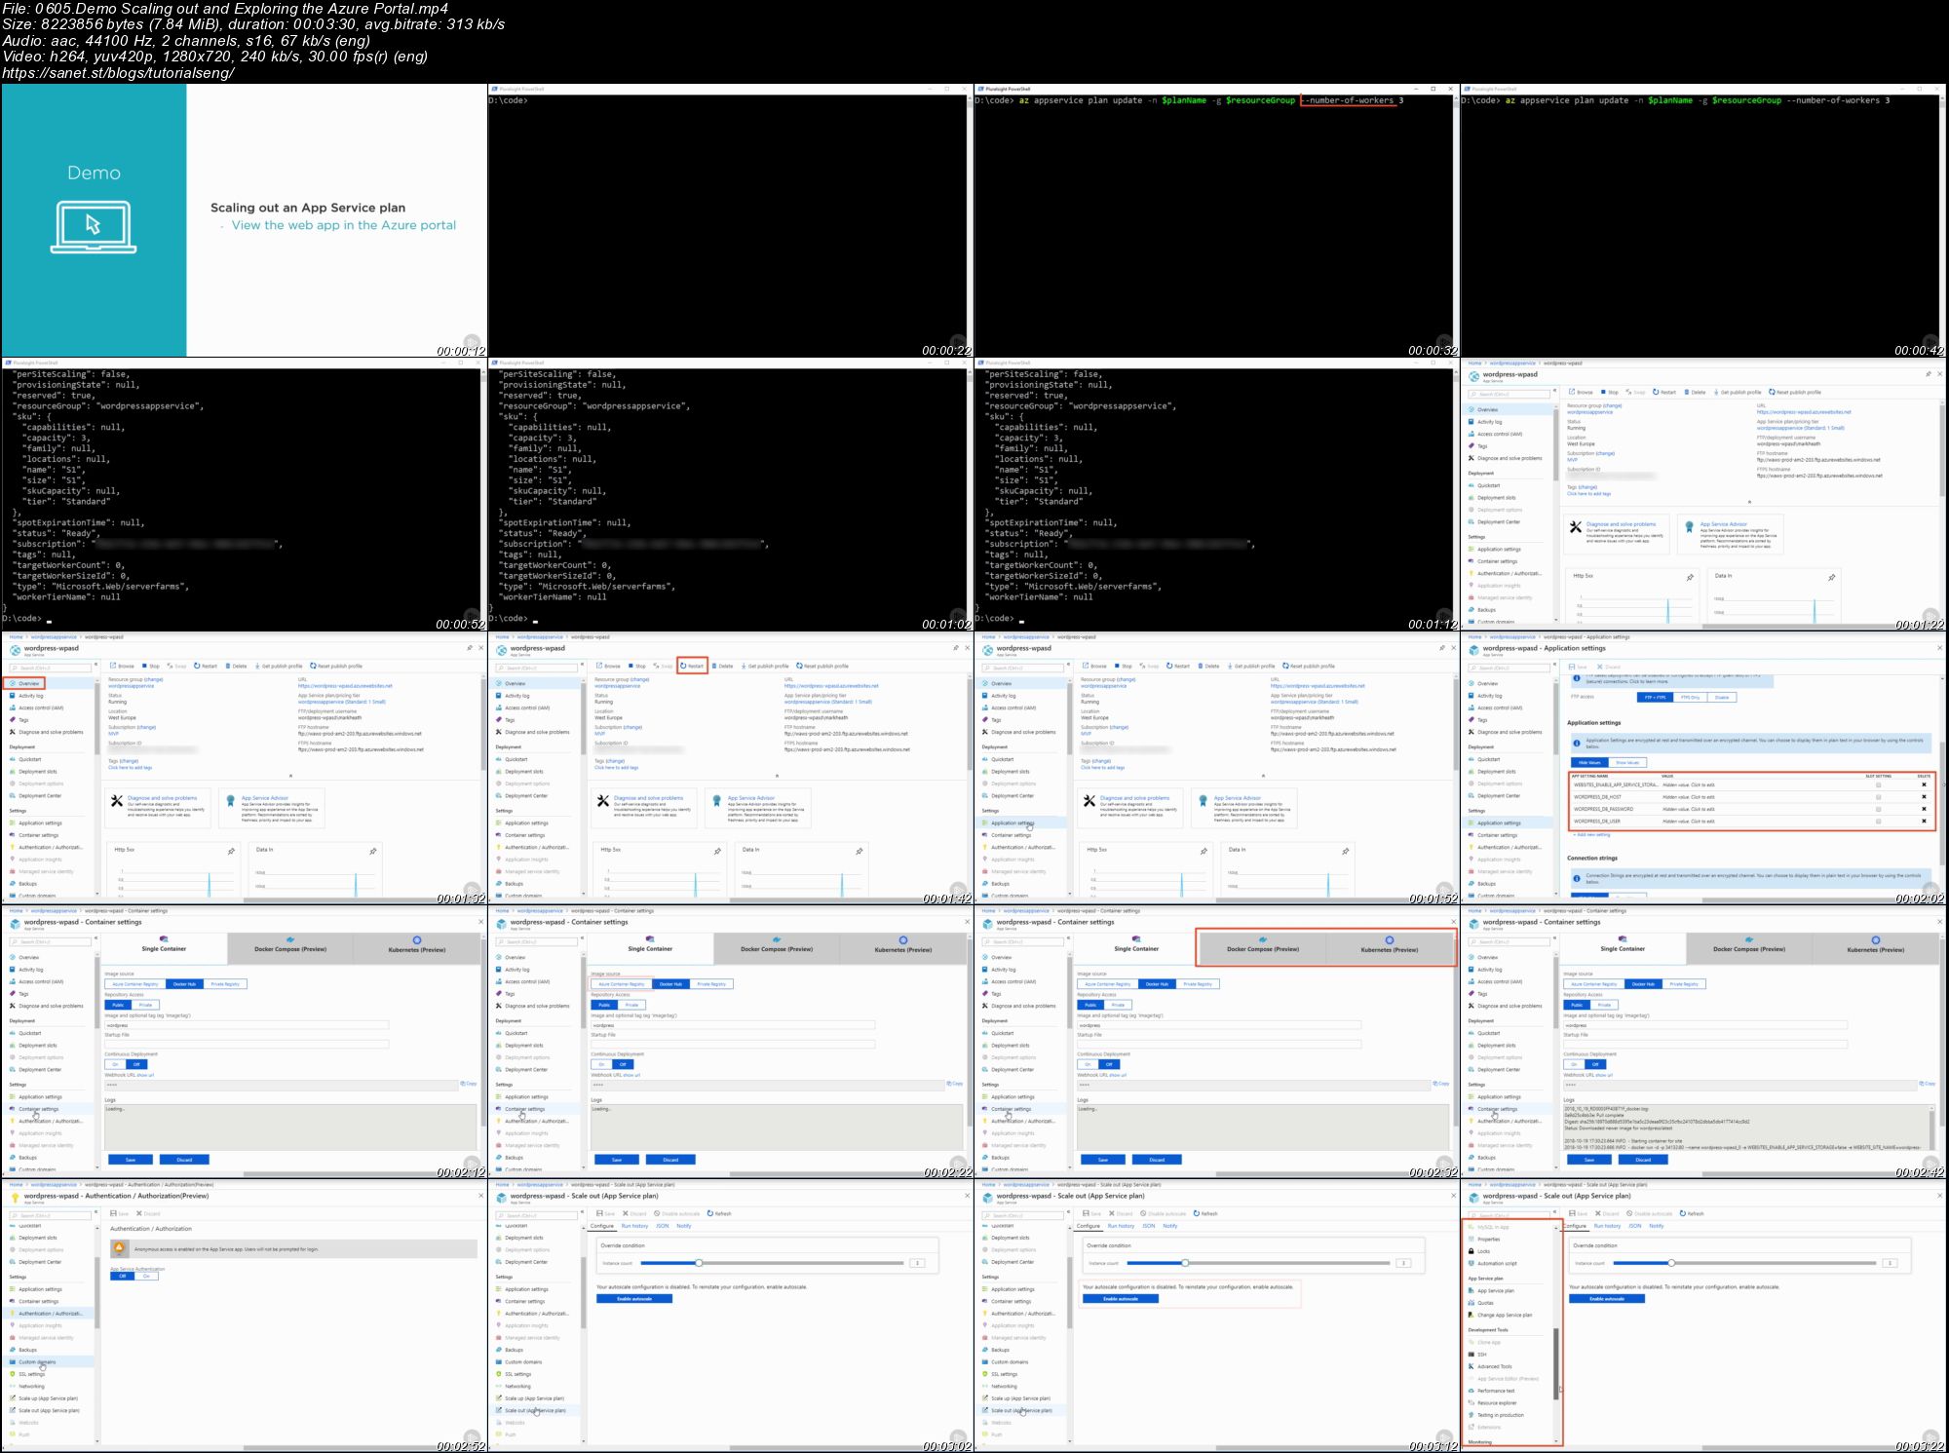The width and height of the screenshot is (1949, 1453).
Task: Tick slot setting checkbox for WORDPRESS_DB_PASSWORD in 00:02:02 frame
Action: tap(1879, 809)
